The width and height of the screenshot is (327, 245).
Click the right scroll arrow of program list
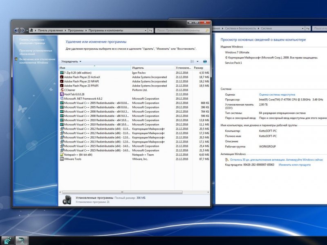[208, 192]
